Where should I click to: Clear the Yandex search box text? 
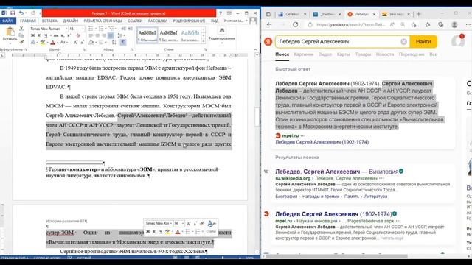403,42
